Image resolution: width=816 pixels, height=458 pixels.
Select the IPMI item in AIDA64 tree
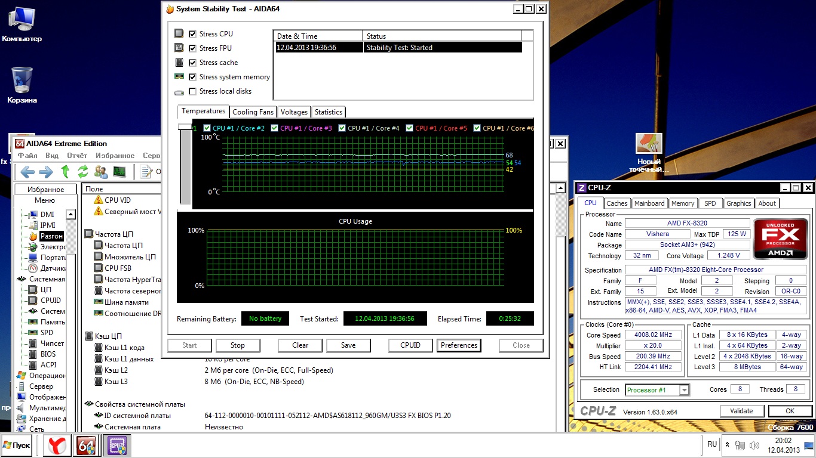48,225
